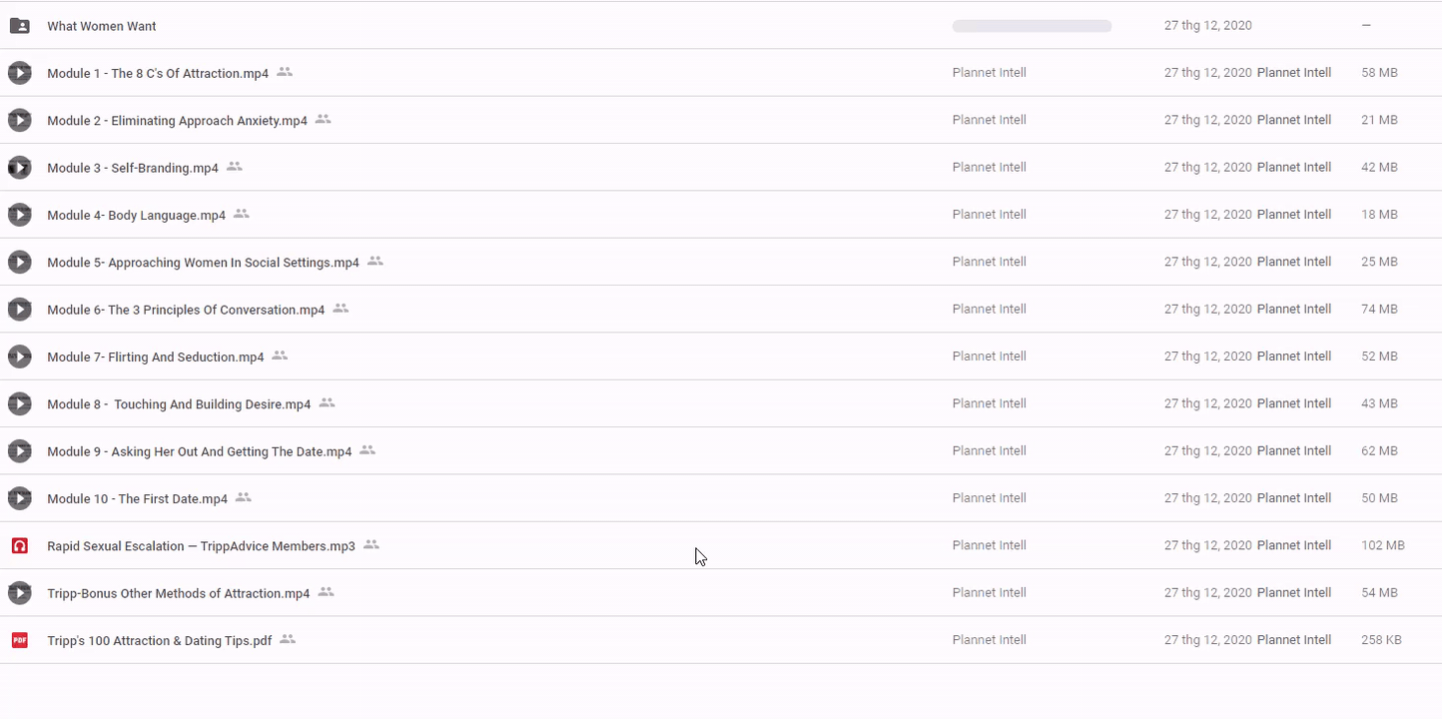The width and height of the screenshot is (1442, 719).
Task: Click the 27 thg 12, 2020 date for Module 3
Action: pos(1207,168)
